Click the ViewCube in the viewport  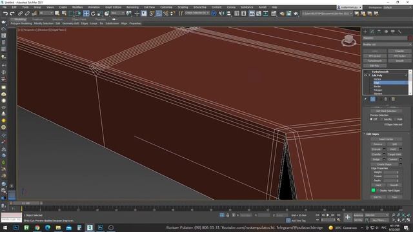click(x=348, y=41)
